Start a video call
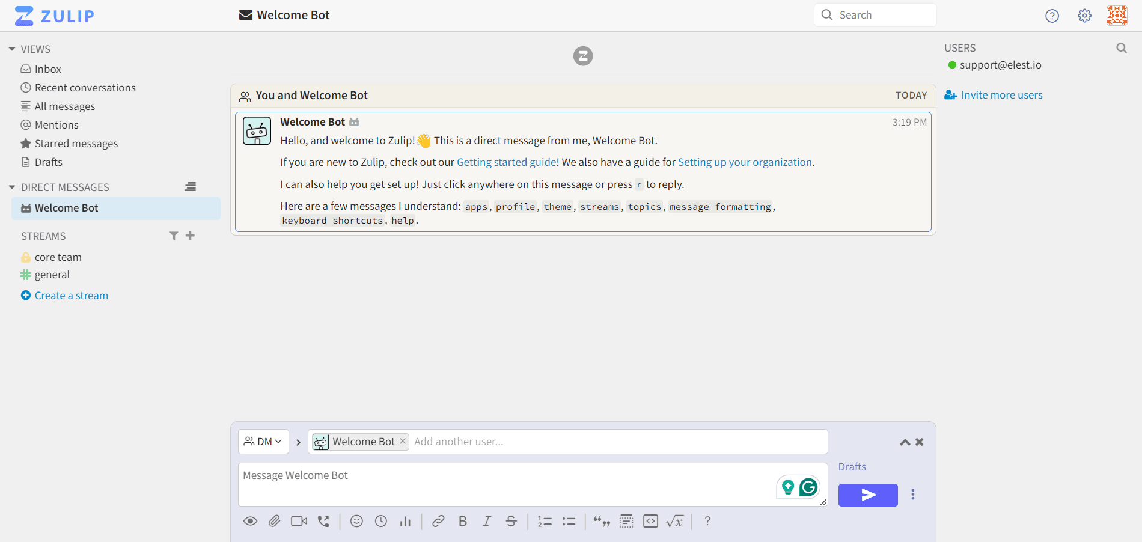Screen dimensions: 1142x542 [299, 521]
